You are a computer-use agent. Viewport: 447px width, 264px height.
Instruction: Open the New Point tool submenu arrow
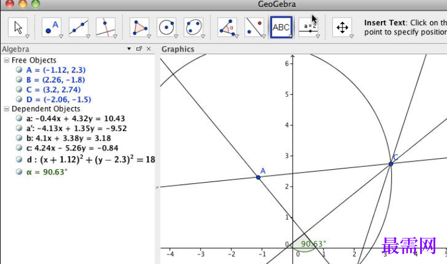coord(61,36)
